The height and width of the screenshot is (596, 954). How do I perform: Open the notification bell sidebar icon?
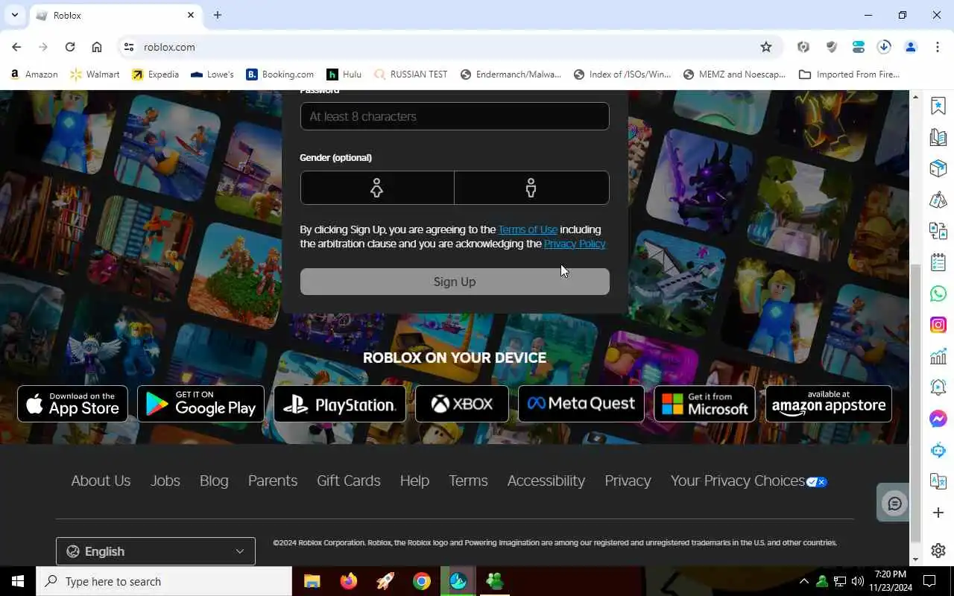point(938,387)
